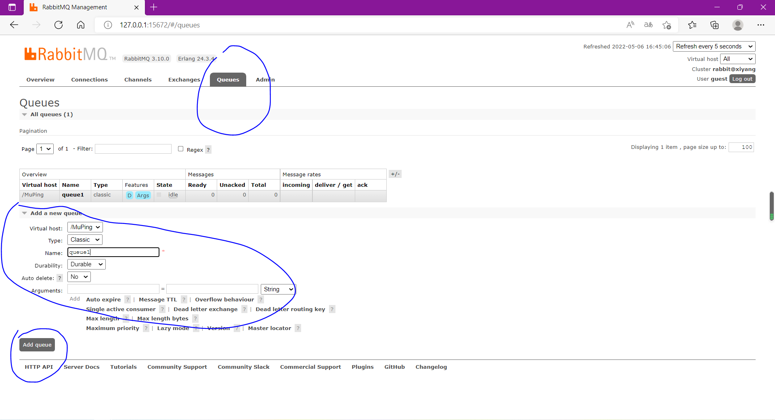Reload the page with the refresh icon
The width and height of the screenshot is (775, 420).
pos(59,25)
